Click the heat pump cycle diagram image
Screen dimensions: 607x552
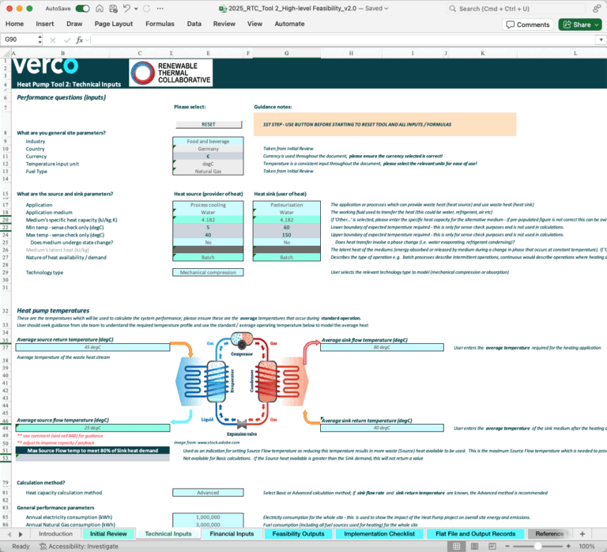(242, 384)
